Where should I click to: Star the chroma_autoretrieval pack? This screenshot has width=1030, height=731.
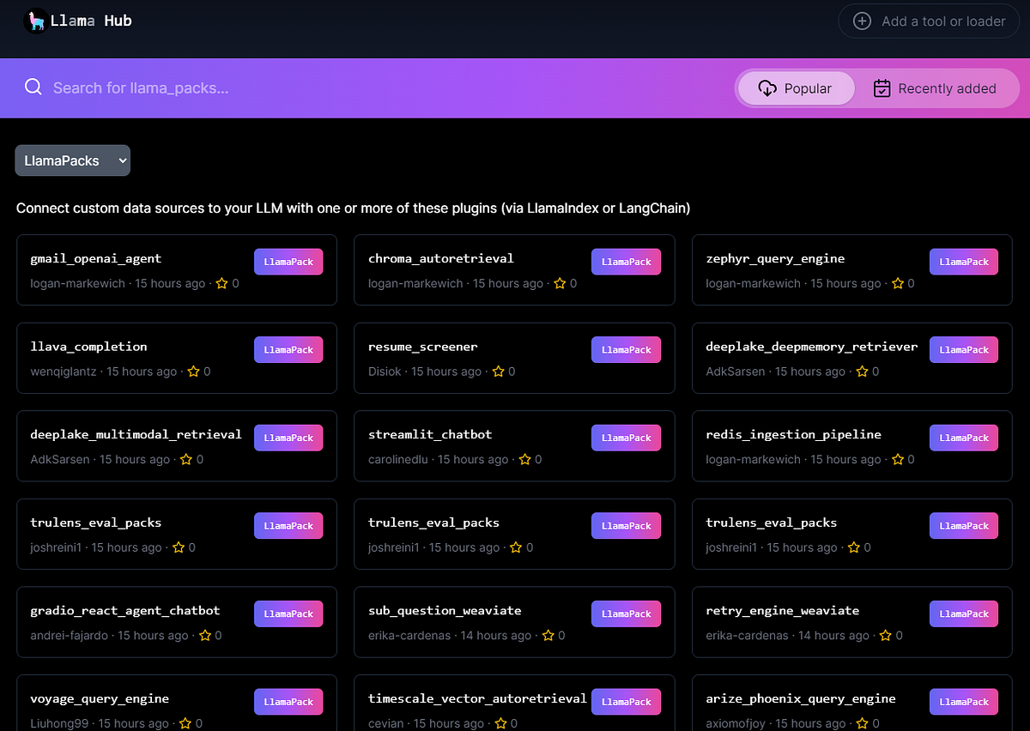click(559, 282)
